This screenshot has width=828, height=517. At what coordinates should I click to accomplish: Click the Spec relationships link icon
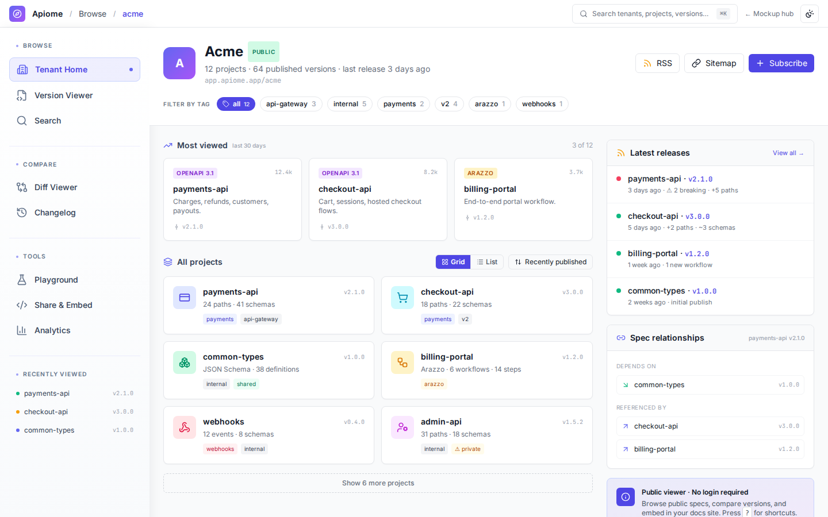pyautogui.click(x=621, y=338)
